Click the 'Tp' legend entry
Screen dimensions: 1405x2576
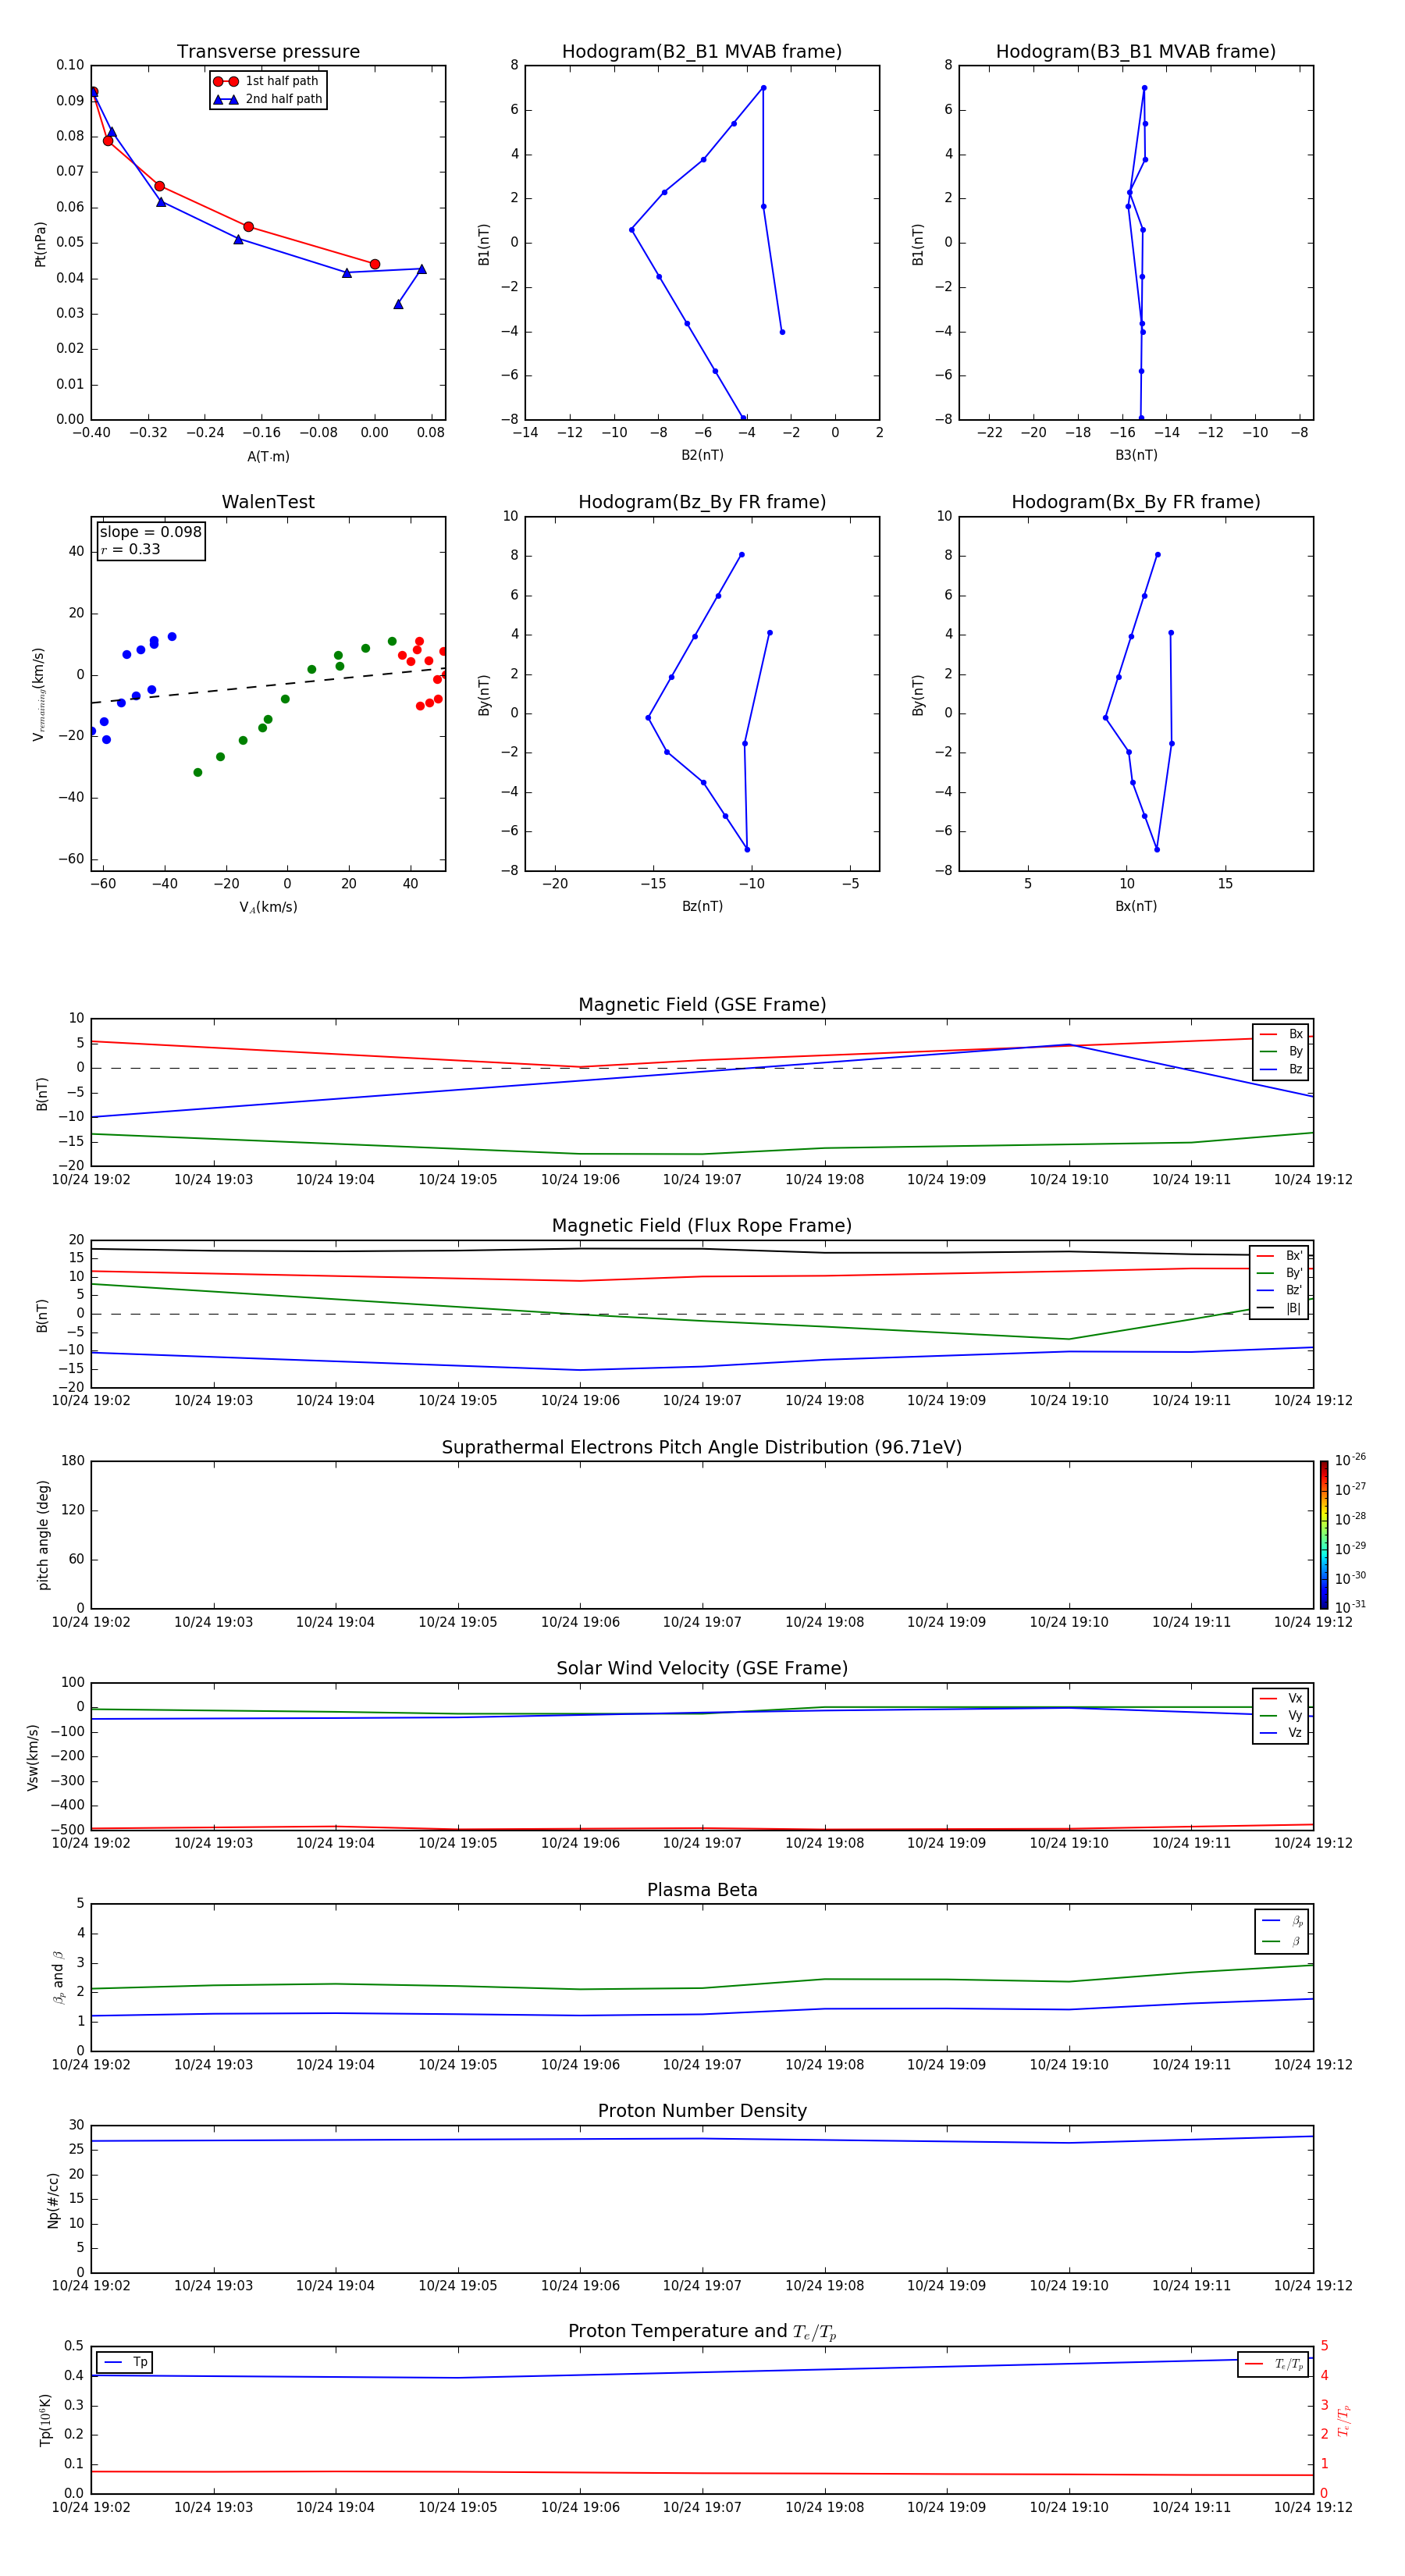[x=126, y=2362]
